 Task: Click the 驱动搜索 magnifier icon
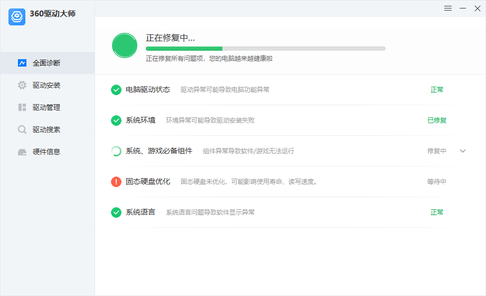point(22,129)
